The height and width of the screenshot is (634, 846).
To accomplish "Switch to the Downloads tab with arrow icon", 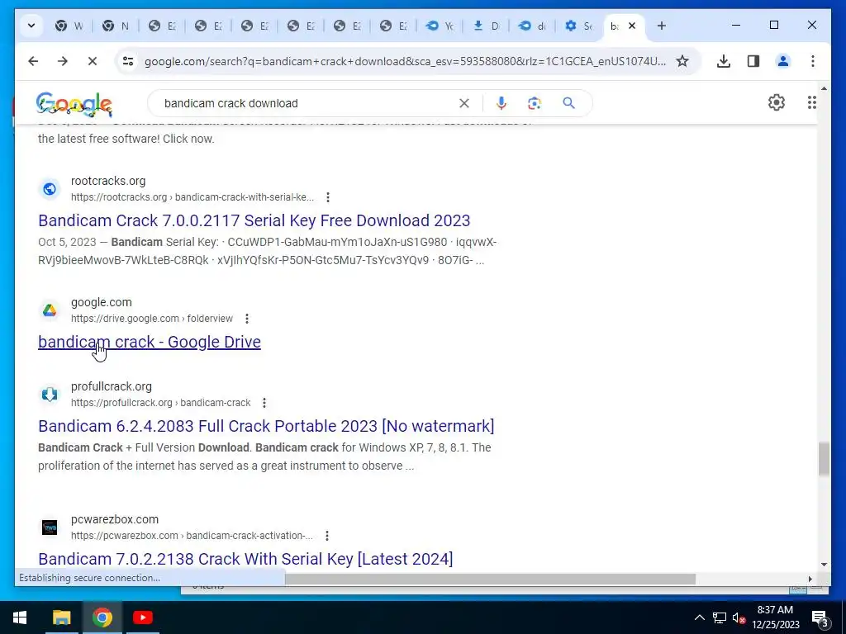I will tap(486, 26).
